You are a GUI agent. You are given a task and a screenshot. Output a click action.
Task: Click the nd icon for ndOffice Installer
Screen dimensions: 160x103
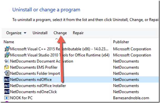(7, 86)
